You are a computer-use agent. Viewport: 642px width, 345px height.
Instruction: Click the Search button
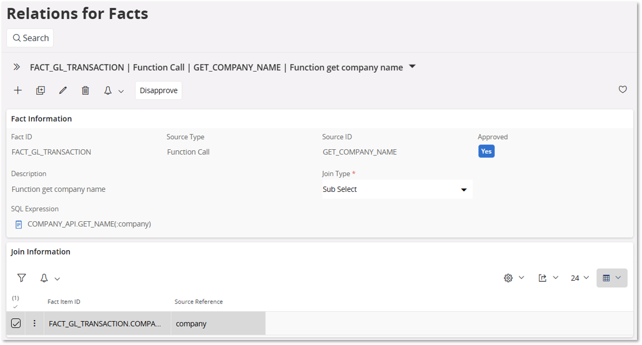point(30,38)
